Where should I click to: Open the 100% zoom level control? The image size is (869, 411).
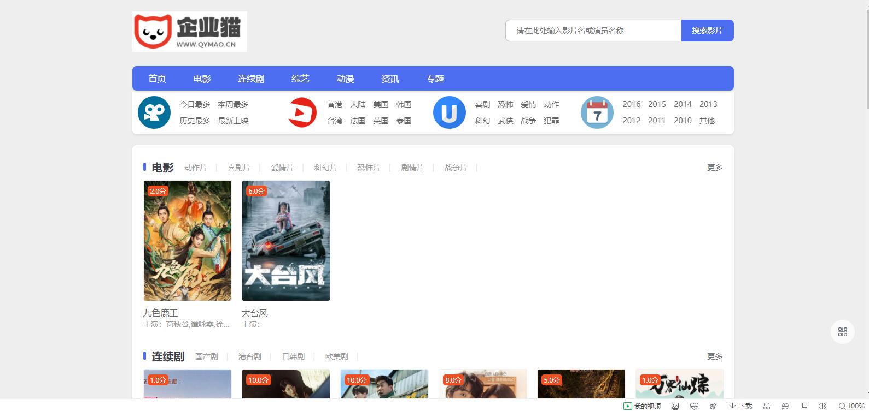click(x=851, y=406)
